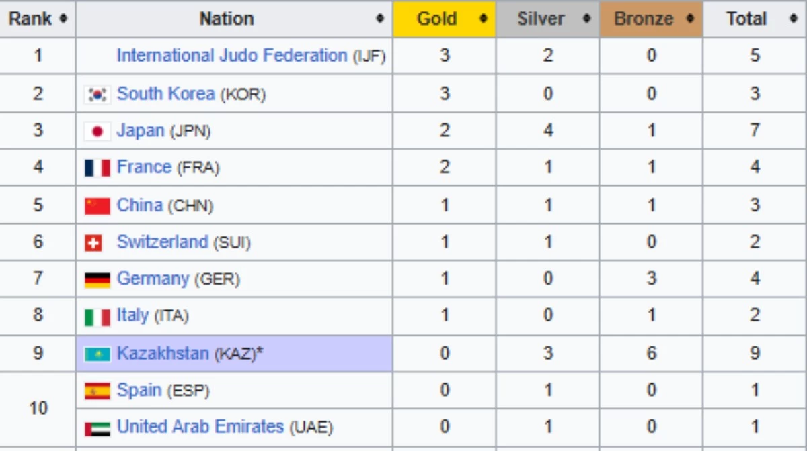Viewport: 807px width, 451px height.
Task: Sort using the Silver column header
Action: (548, 19)
